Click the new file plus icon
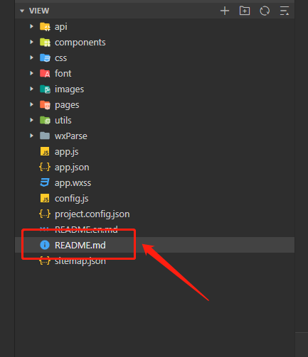Screen dimensions: 308x357 click(x=225, y=11)
